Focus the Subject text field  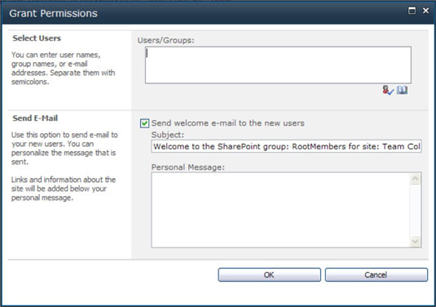[286, 146]
